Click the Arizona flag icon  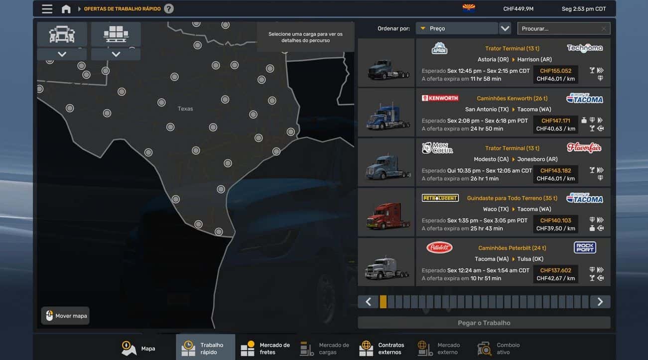pyautogui.click(x=468, y=8)
